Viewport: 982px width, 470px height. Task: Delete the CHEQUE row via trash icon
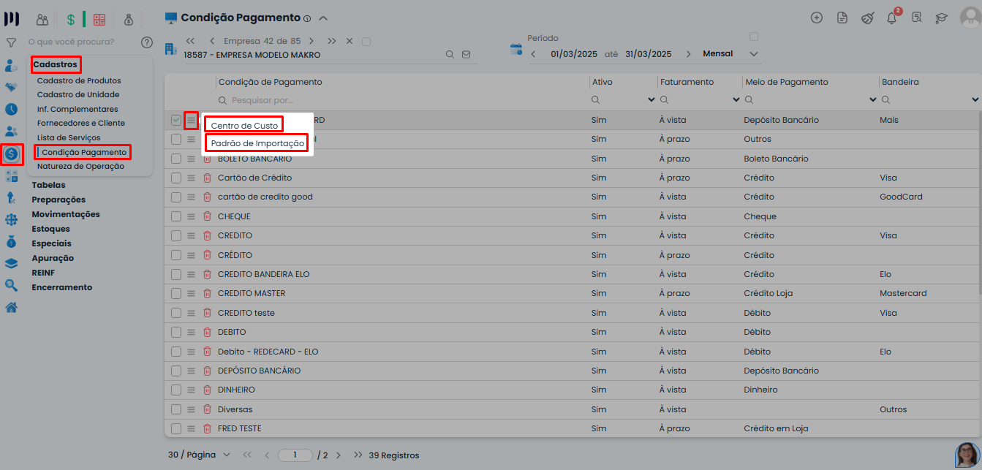(x=207, y=216)
